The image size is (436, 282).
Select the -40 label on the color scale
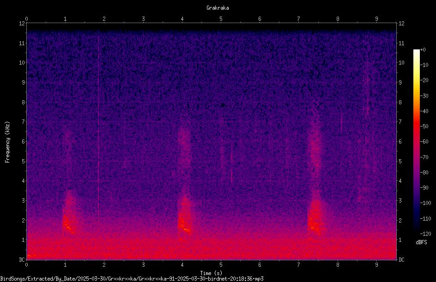(424, 111)
